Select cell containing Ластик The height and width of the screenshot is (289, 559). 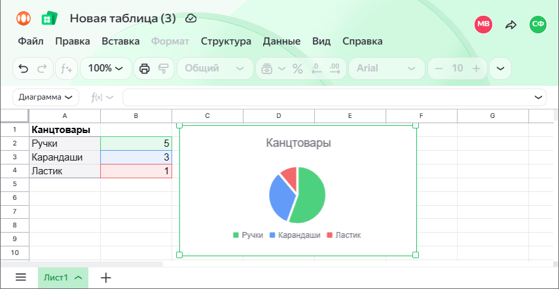tap(65, 171)
